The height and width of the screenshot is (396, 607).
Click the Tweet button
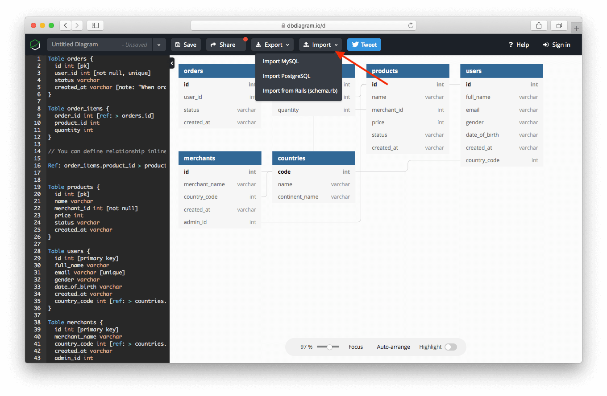(x=364, y=45)
